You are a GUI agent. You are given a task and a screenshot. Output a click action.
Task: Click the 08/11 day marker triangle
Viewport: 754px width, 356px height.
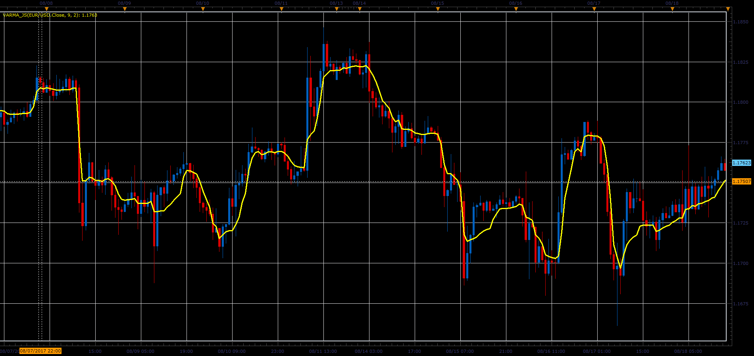tap(281, 9)
